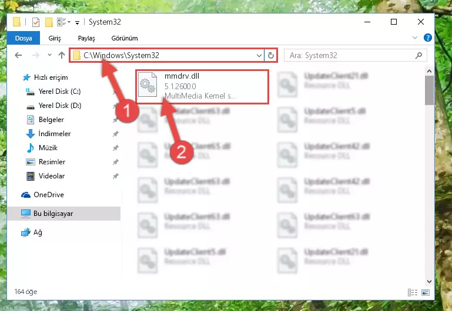
Task: Expand the address bar history dropdown
Action: click(x=259, y=55)
